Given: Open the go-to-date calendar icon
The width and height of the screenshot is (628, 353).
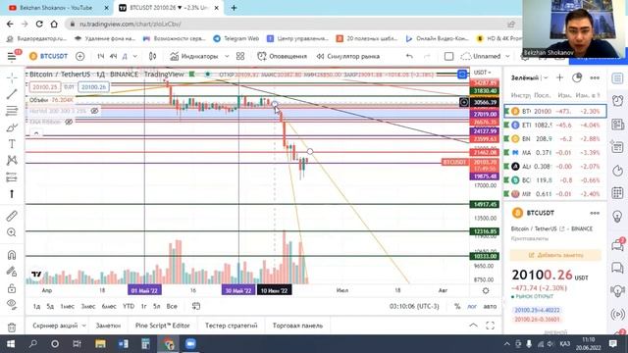Looking at the screenshot, I should coord(196,306).
